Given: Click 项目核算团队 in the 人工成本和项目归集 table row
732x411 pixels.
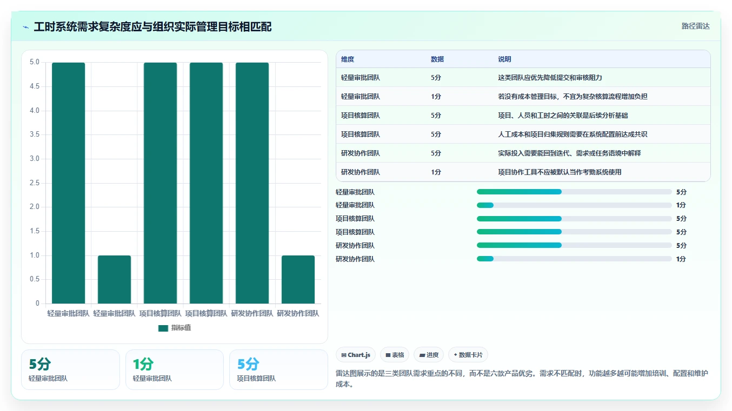Looking at the screenshot, I should (361, 134).
